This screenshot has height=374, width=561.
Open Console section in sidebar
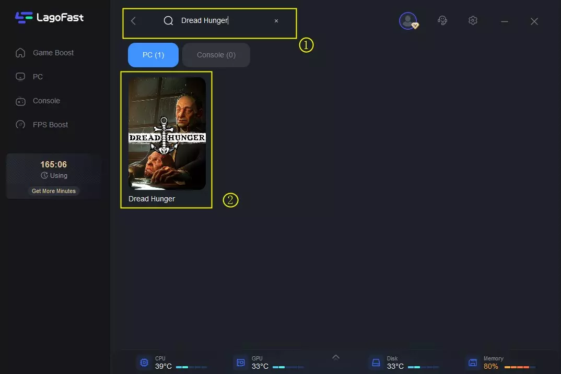click(38, 101)
